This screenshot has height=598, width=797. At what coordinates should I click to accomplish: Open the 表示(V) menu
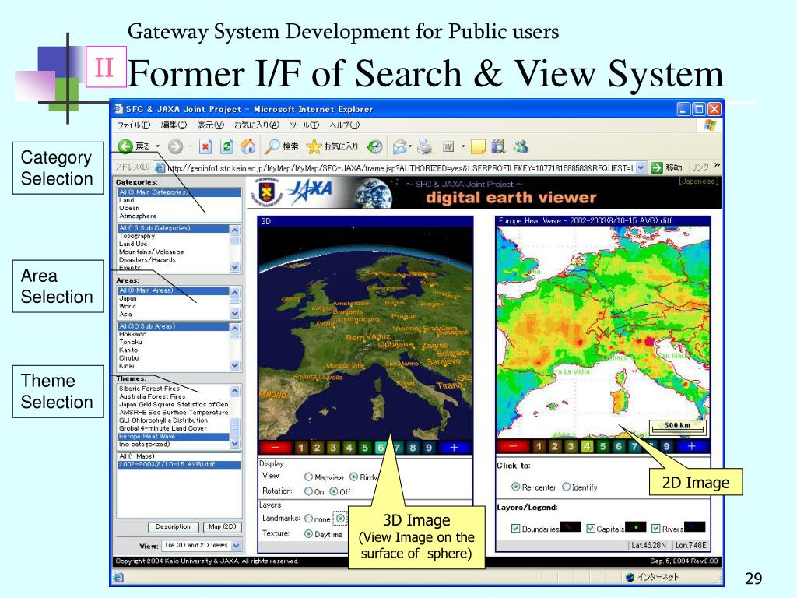(x=210, y=125)
